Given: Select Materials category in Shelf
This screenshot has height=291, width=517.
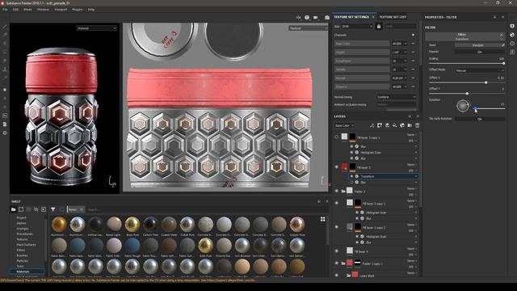Looking at the screenshot, I should 23,272.
